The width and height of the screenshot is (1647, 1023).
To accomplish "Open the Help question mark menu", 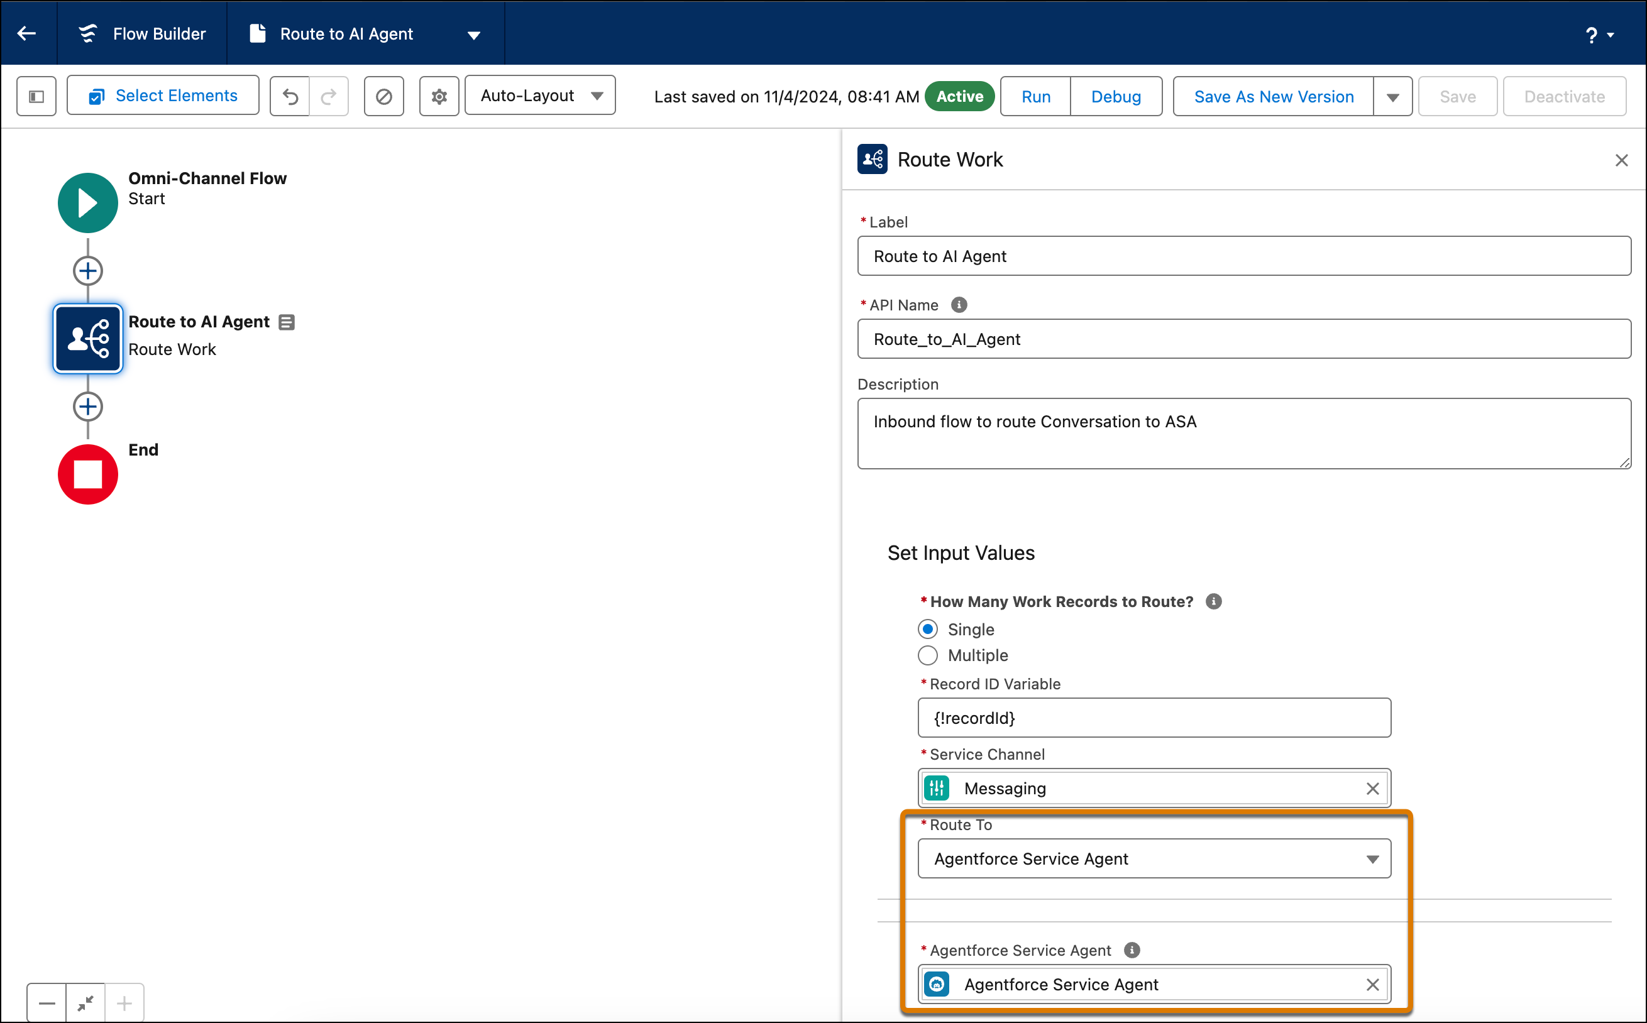I will click(1599, 35).
